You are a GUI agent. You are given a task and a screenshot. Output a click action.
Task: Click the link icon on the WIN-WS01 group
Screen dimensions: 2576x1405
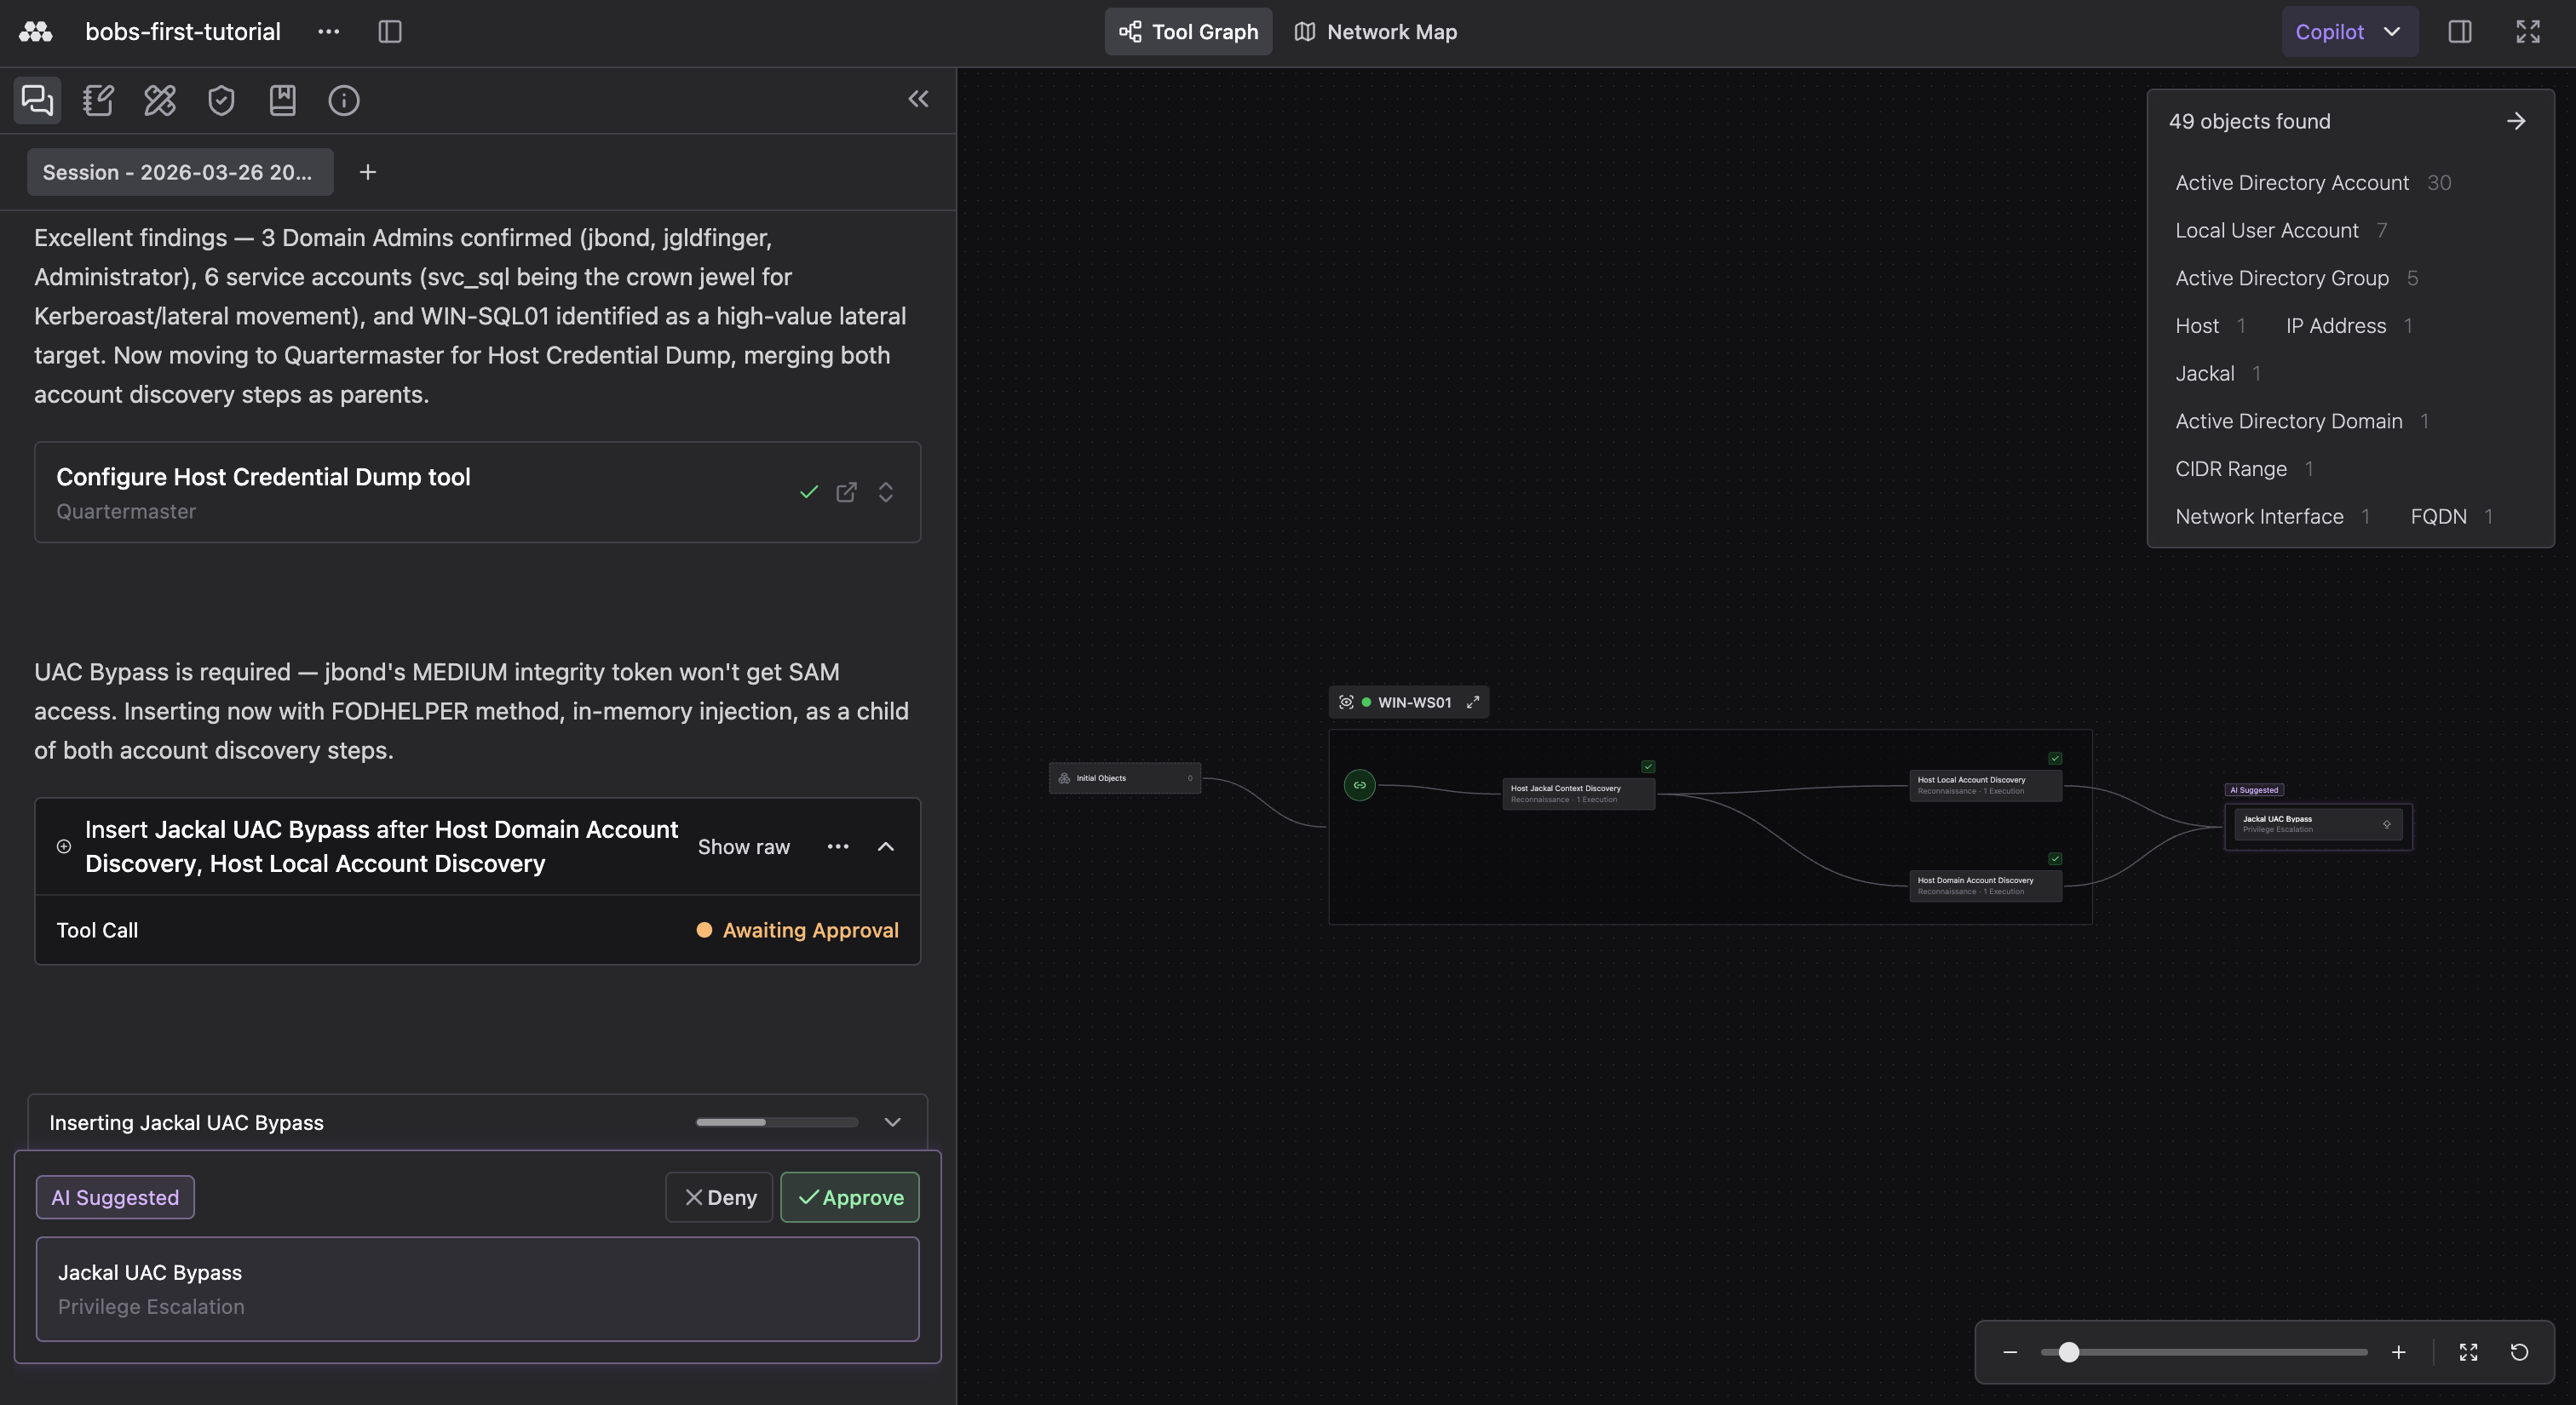[x=1359, y=784]
